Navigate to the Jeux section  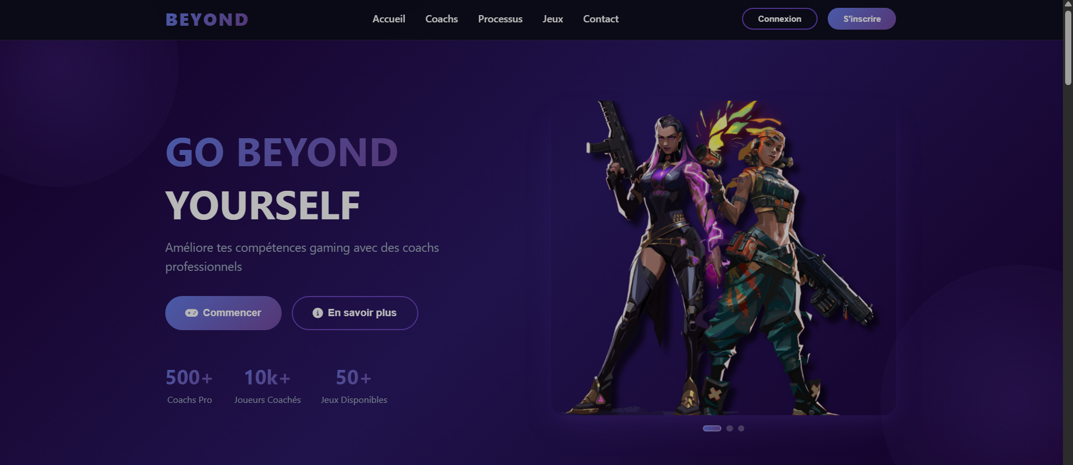click(x=553, y=19)
